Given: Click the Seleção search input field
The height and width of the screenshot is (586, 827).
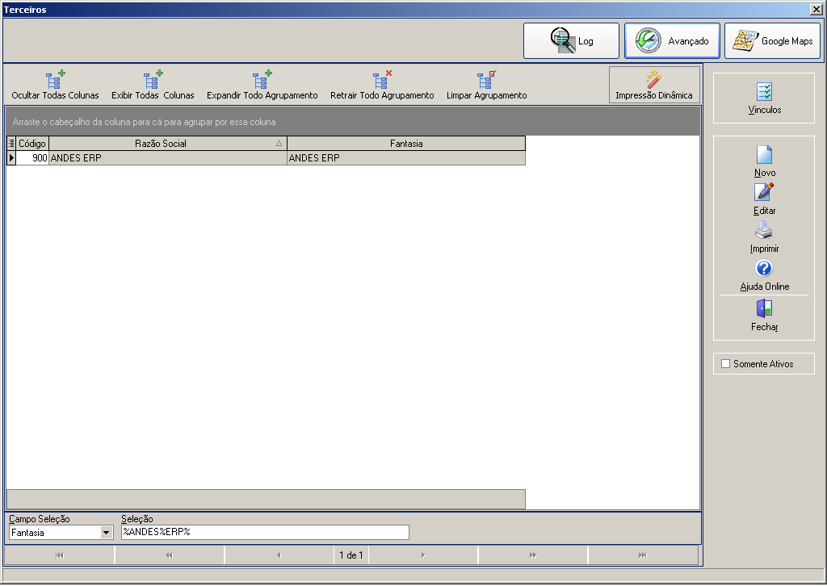Looking at the screenshot, I should coord(265,532).
